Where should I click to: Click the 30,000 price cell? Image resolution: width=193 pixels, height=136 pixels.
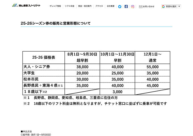[x=82, y=79]
